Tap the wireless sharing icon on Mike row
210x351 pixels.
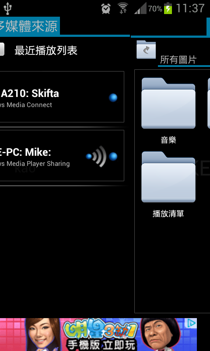[96, 156]
